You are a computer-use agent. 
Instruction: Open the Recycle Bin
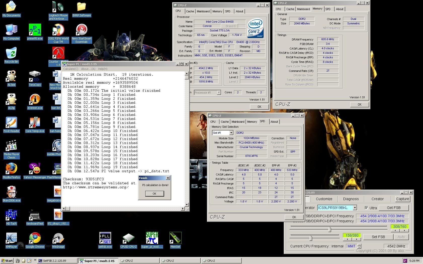click(11, 55)
